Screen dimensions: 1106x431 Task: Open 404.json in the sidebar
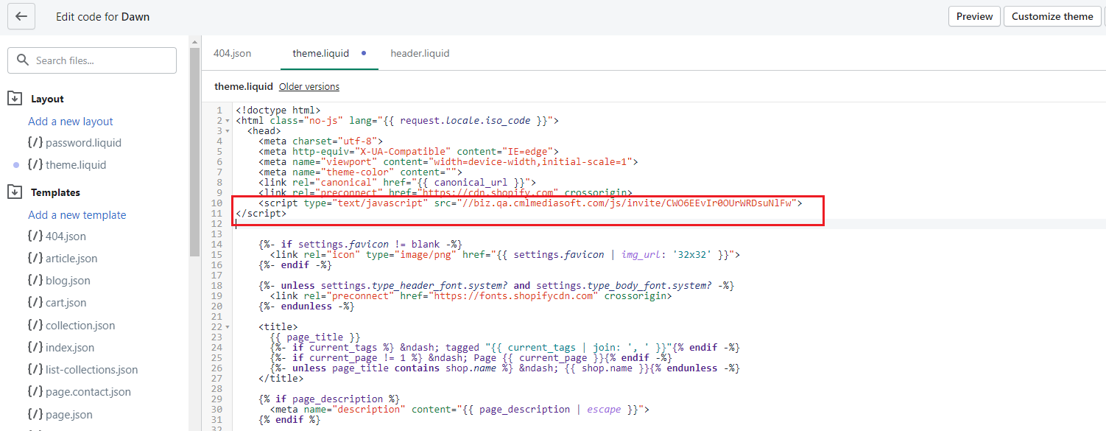click(66, 236)
